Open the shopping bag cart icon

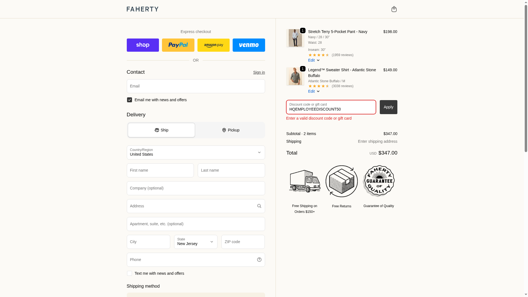click(x=394, y=9)
